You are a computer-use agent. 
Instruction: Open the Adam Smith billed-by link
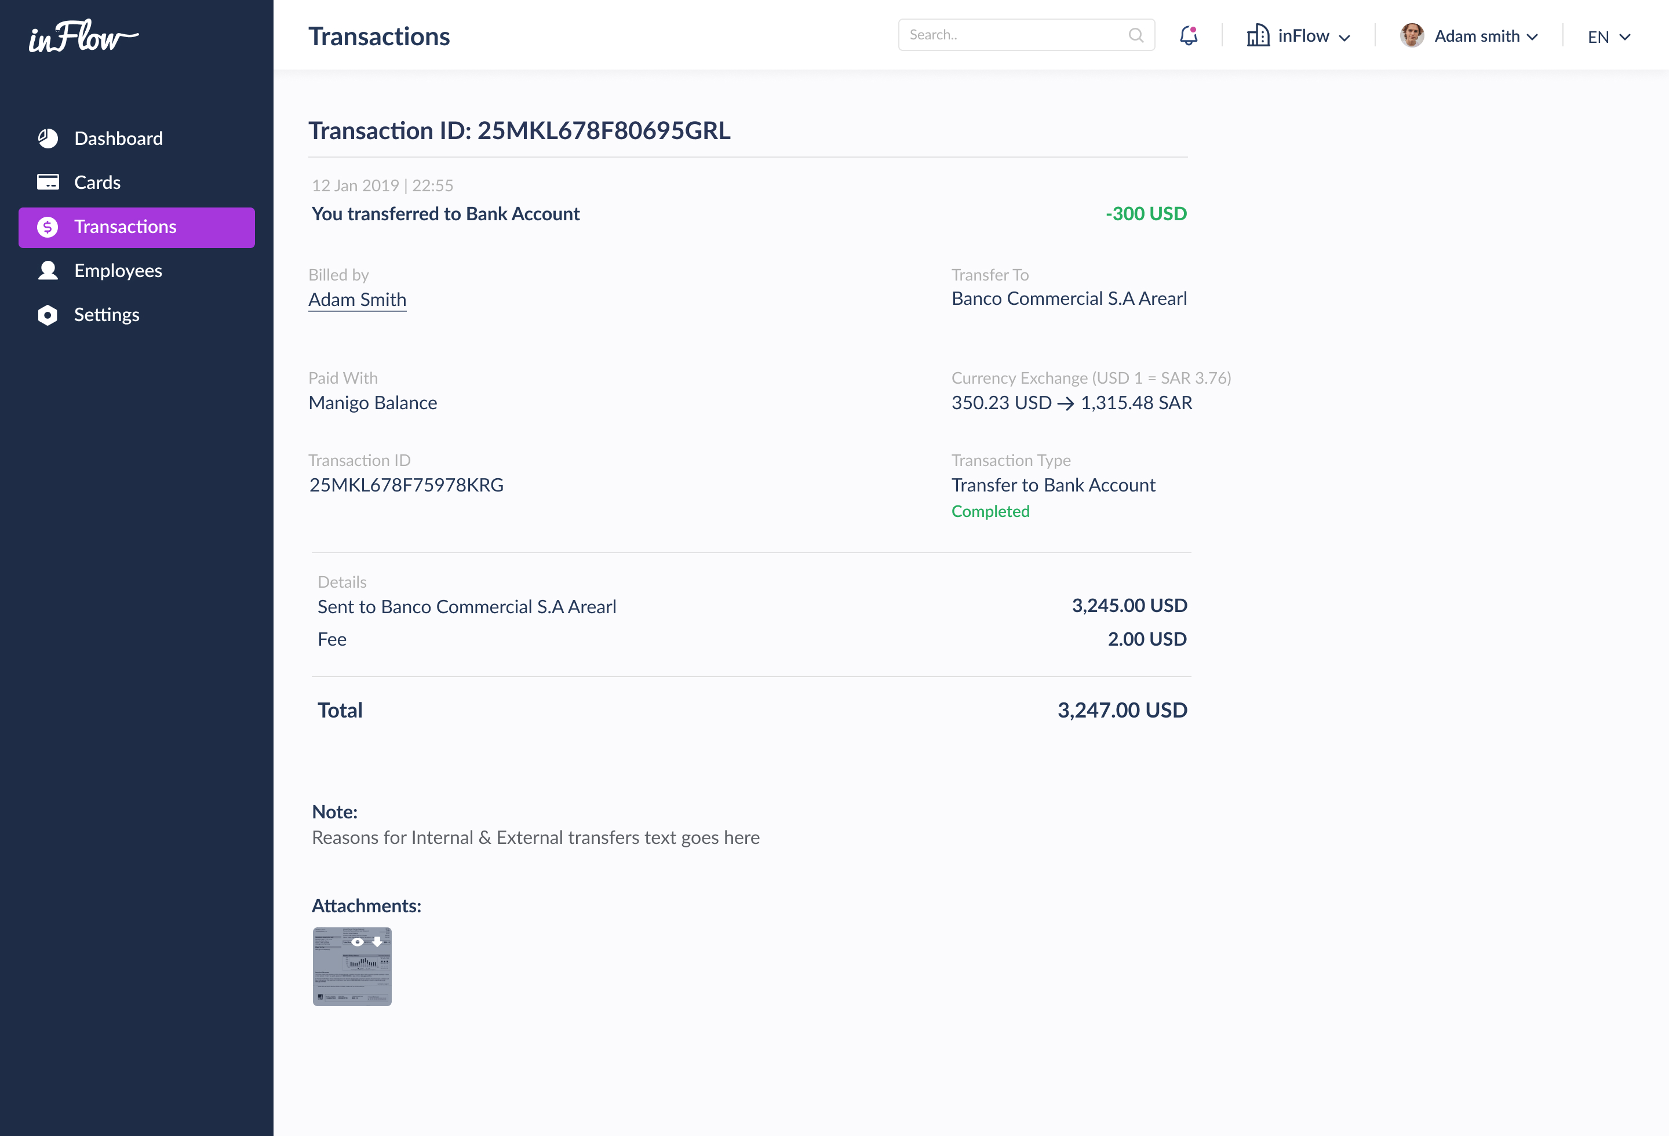tap(357, 300)
